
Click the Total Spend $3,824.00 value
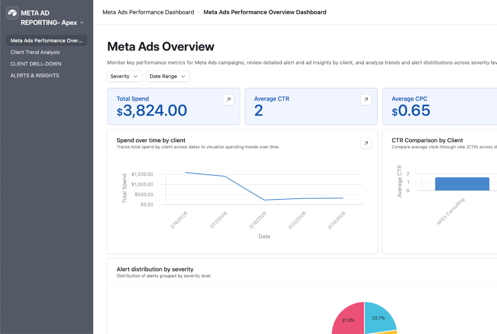click(152, 111)
